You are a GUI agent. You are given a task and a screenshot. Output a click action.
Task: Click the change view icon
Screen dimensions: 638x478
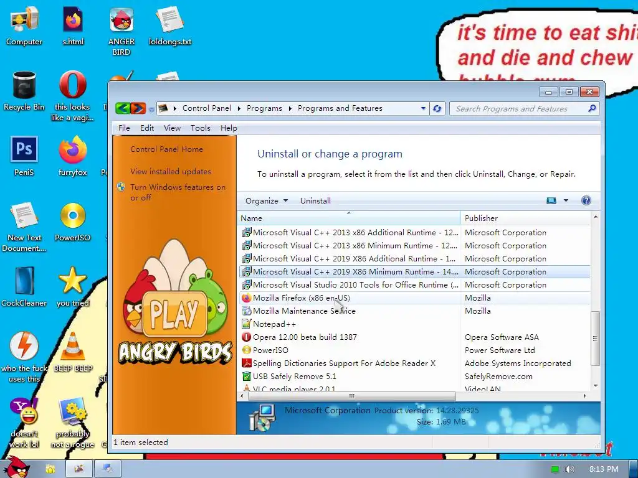(x=551, y=200)
